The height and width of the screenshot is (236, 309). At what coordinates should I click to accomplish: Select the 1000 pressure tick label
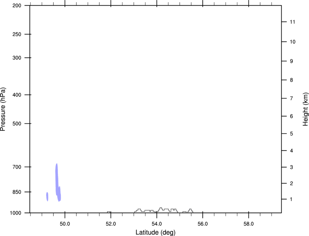coord(16,213)
